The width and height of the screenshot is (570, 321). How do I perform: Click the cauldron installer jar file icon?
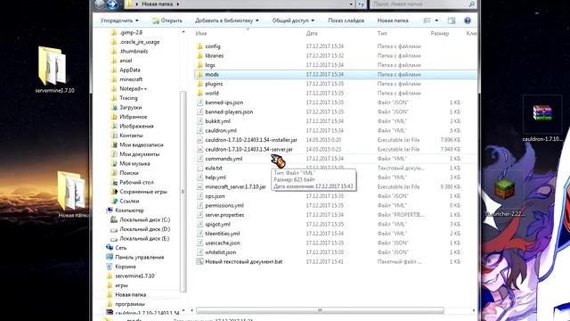(x=199, y=140)
